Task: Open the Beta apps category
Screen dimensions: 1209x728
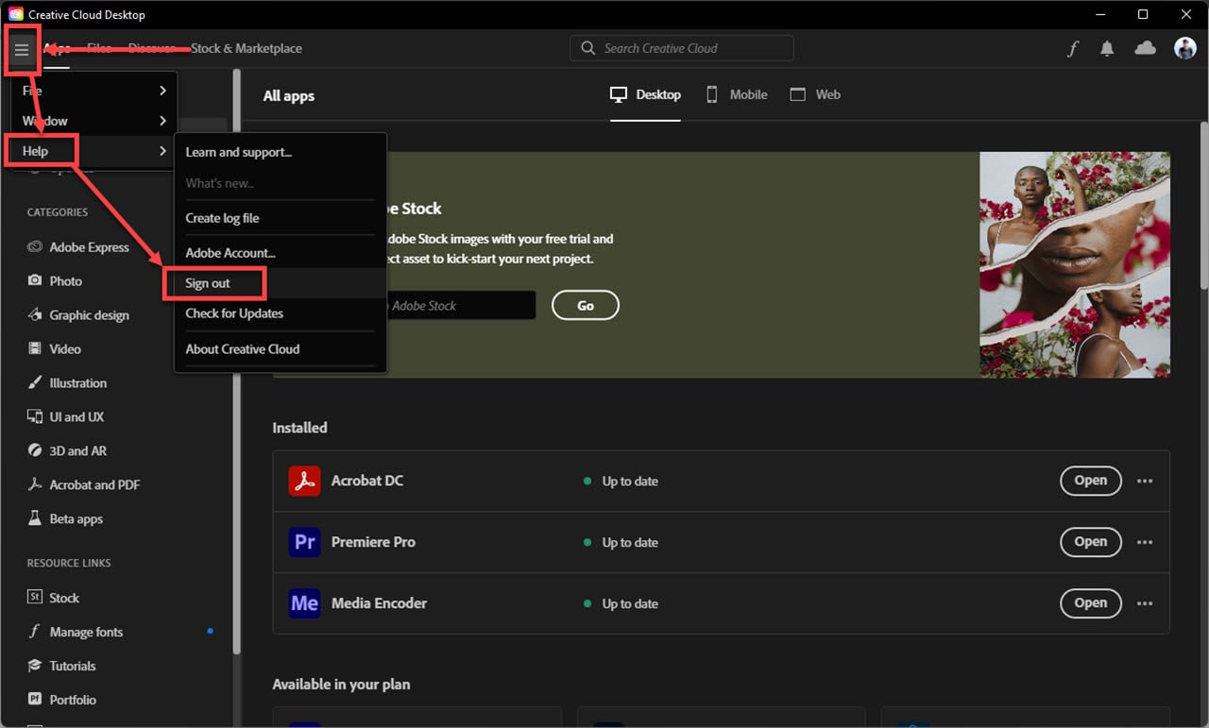Action: 65,519
